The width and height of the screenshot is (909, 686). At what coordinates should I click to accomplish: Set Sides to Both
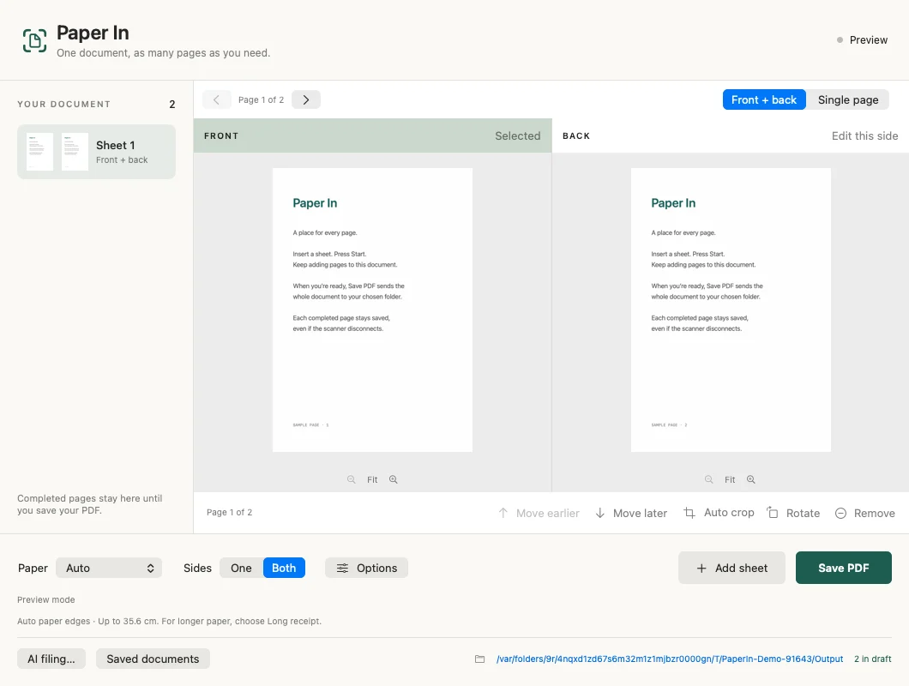284,568
